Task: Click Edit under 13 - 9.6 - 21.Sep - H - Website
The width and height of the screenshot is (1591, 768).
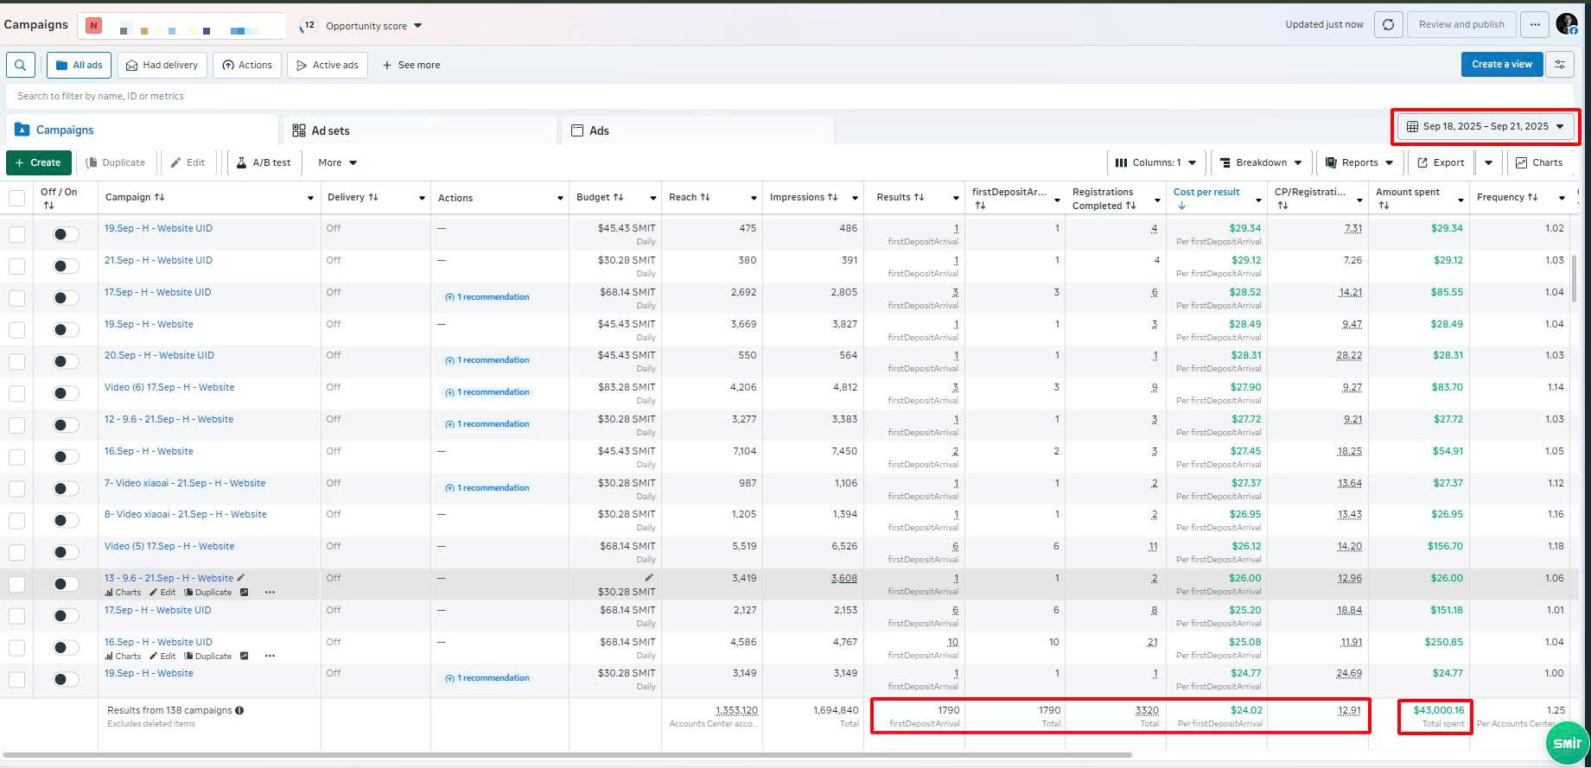Action: point(162,593)
